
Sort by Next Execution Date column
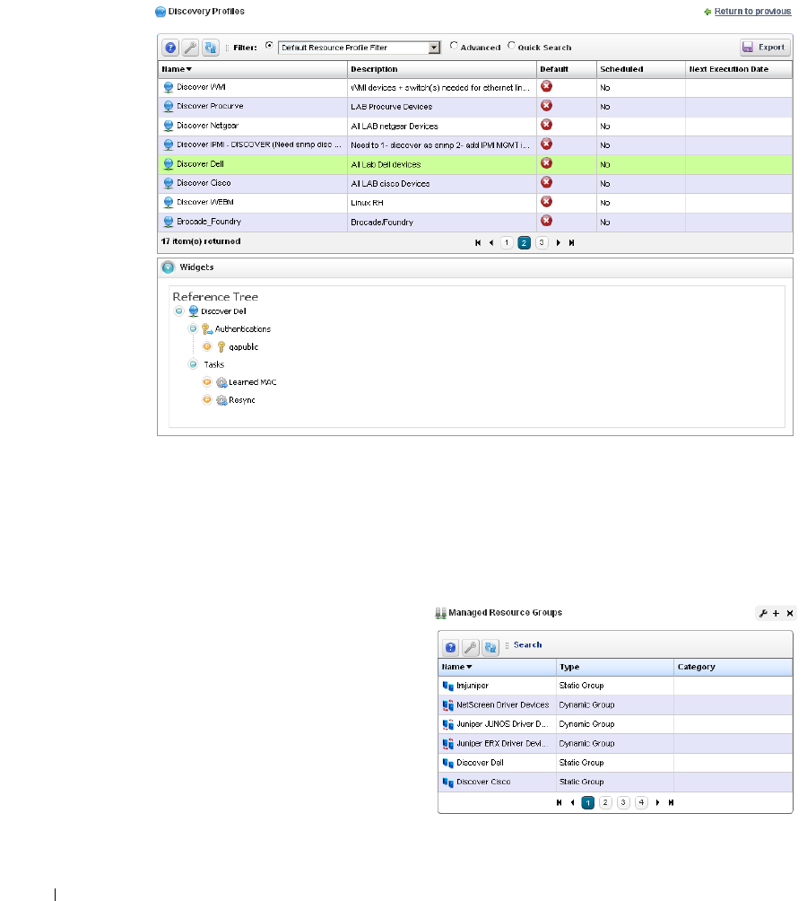point(739,69)
